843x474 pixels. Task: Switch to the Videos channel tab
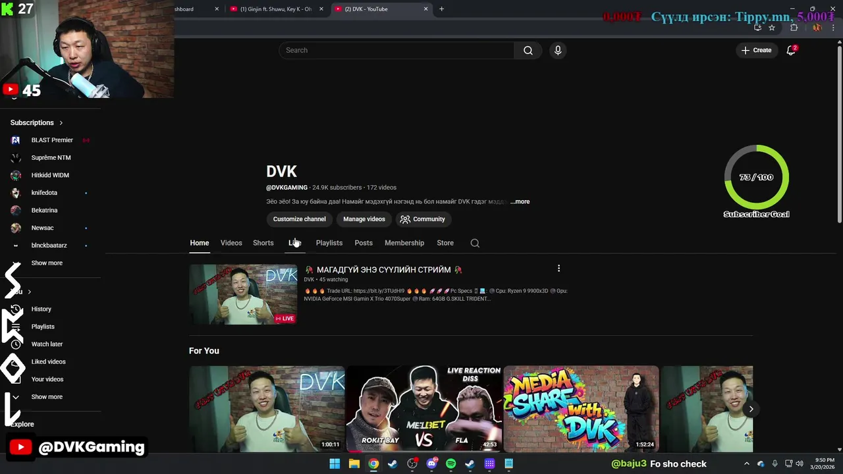pyautogui.click(x=231, y=243)
